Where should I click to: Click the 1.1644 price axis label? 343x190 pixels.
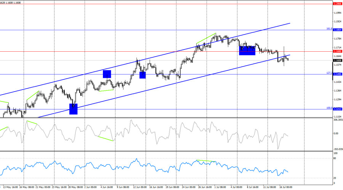click(338, 56)
